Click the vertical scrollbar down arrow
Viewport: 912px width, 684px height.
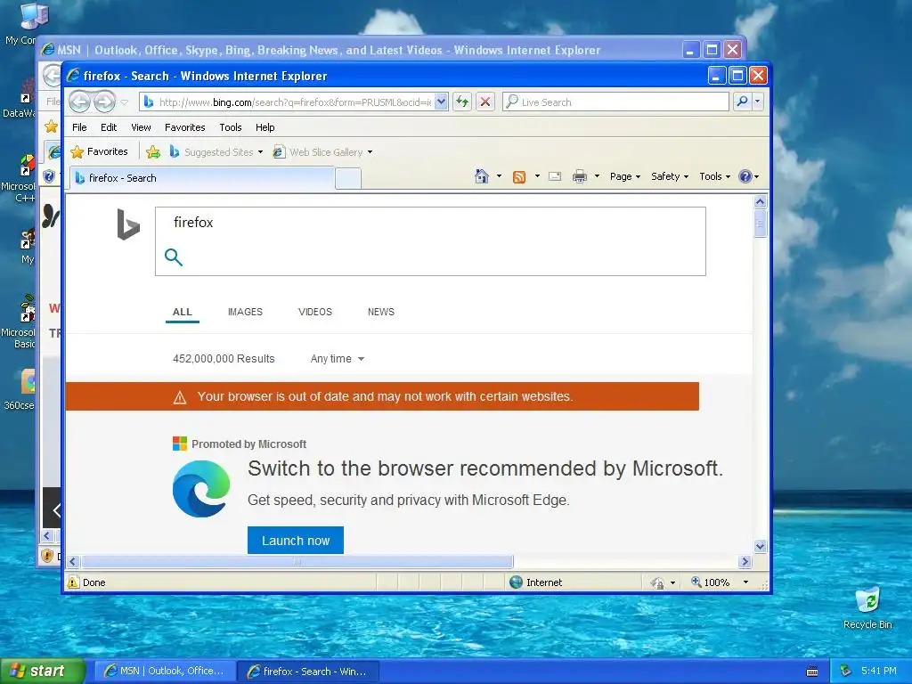click(761, 546)
